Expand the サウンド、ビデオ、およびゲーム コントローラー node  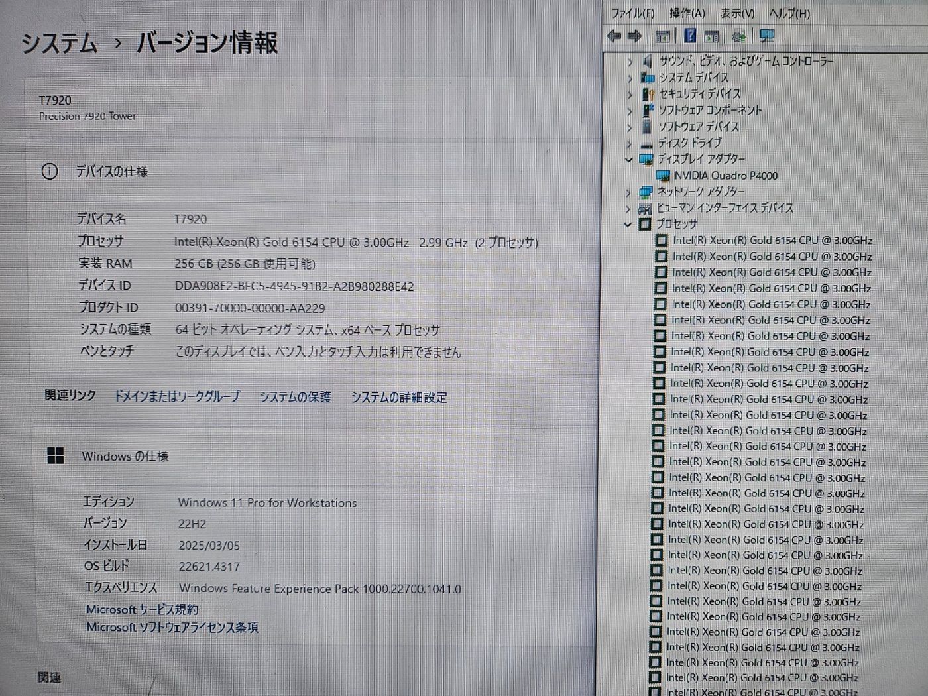[x=630, y=62]
